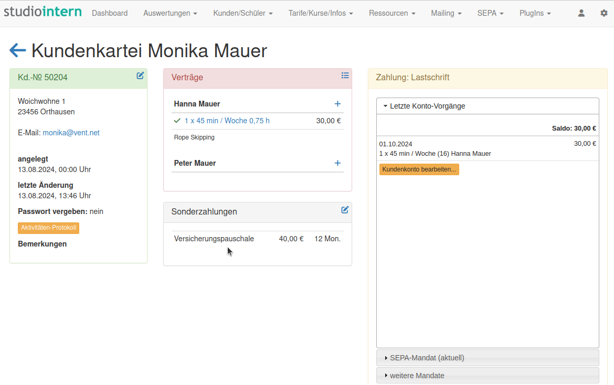Add a new contract for Hanna Mauer via plus icon
The height and width of the screenshot is (385, 614).
[337, 104]
